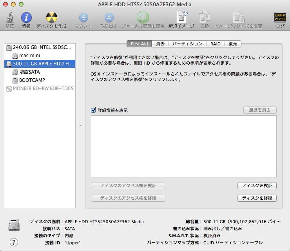Click the hard disk icon beside ディスクの説明
The image size is (290, 251).
pyautogui.click(x=14, y=225)
